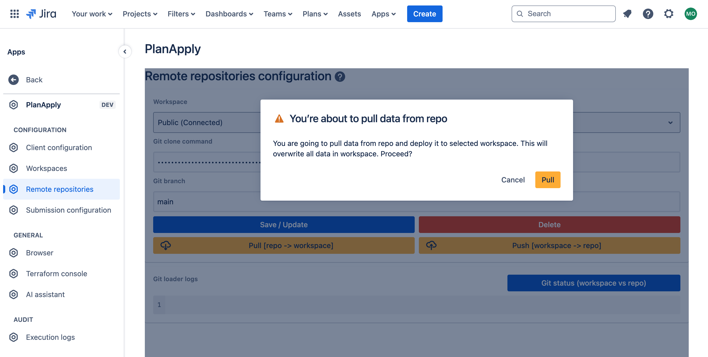The height and width of the screenshot is (357, 708).
Task: Click the Jira logo
Action: click(41, 14)
